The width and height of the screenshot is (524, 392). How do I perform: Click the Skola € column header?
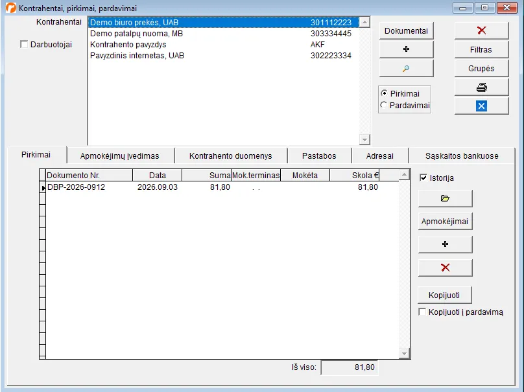[x=355, y=176]
